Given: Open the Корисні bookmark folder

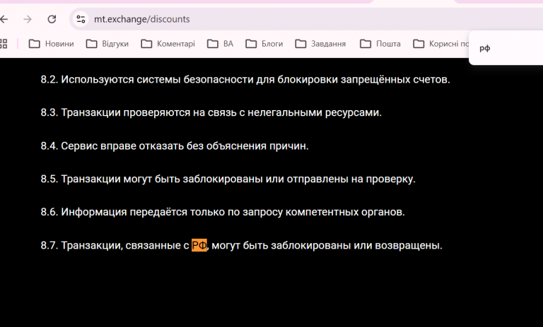Looking at the screenshot, I should (x=441, y=44).
